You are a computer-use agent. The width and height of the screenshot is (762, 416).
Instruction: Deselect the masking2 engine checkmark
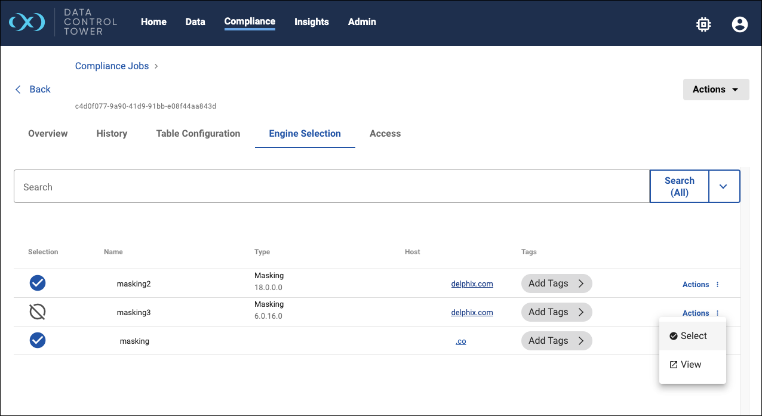[38, 283]
